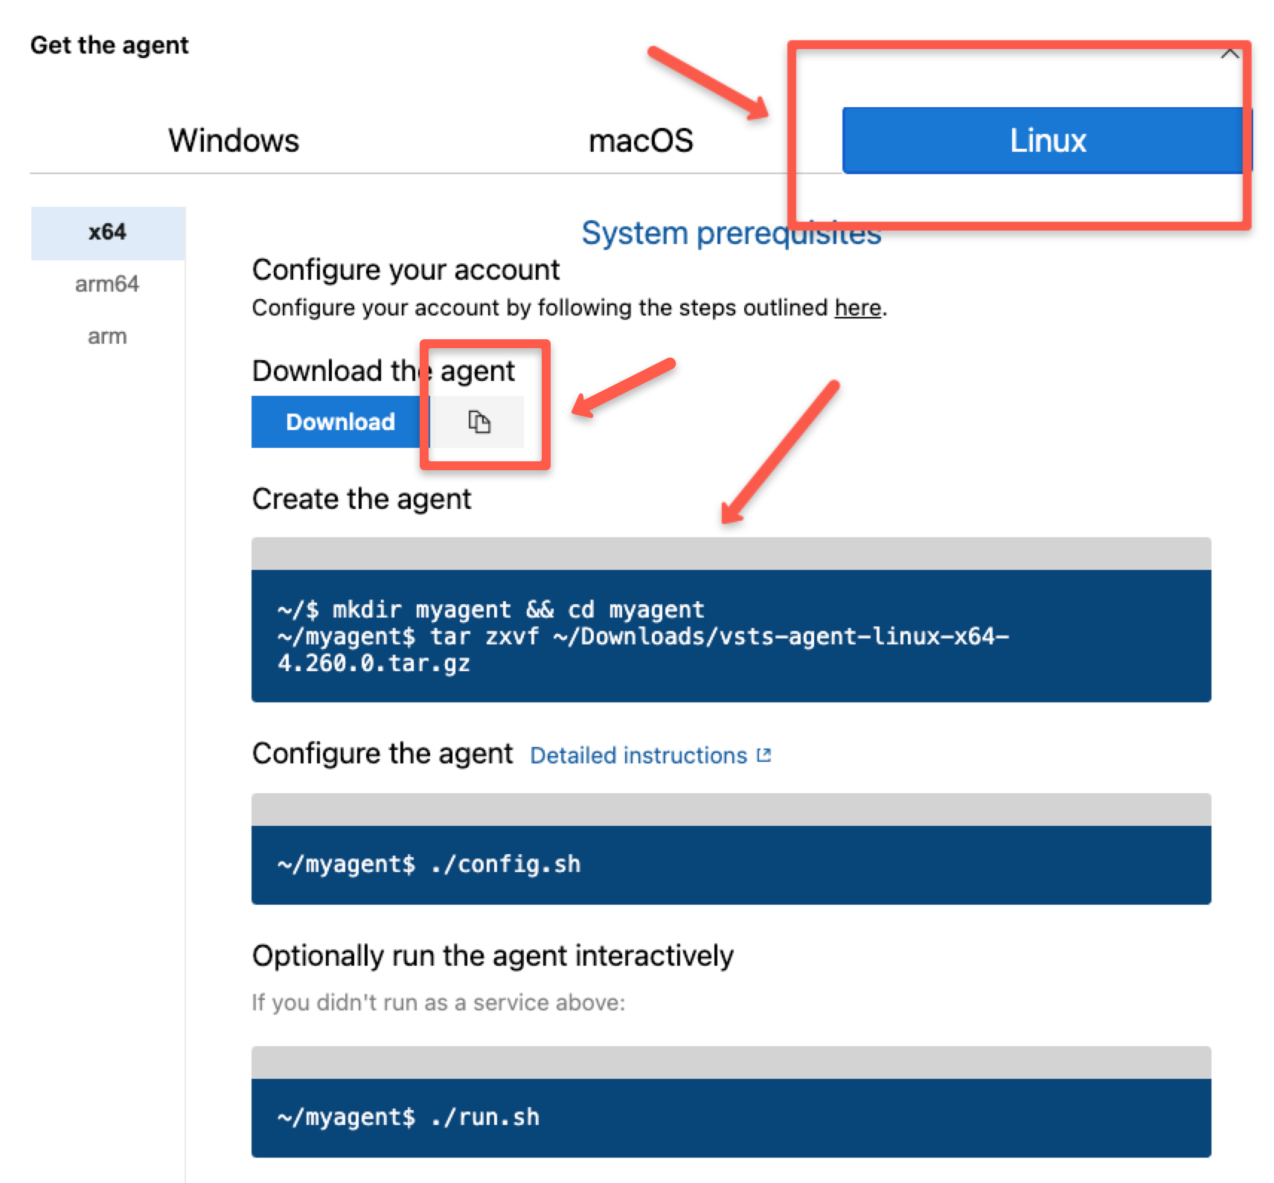Image resolution: width=1274 pixels, height=1183 pixels.
Task: Select the x64 architecture option
Action: (107, 231)
